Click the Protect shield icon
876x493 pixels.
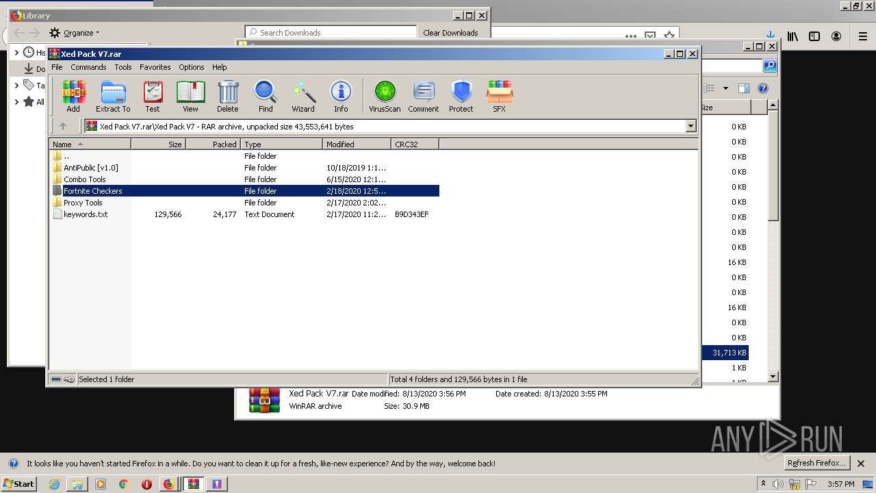coord(461,96)
